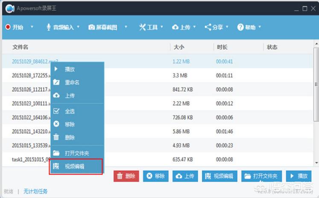
Task: Click the share icon in toolbar
Action: (208, 27)
